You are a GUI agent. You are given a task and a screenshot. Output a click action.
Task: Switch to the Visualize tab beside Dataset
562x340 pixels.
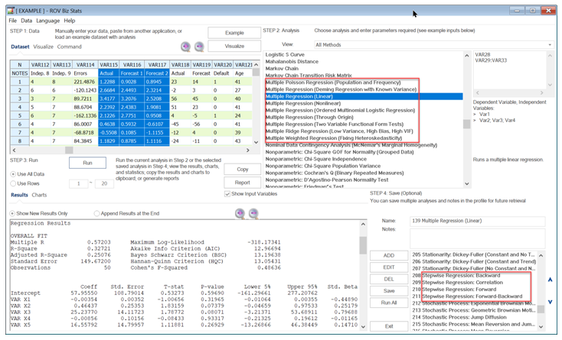[x=43, y=47]
